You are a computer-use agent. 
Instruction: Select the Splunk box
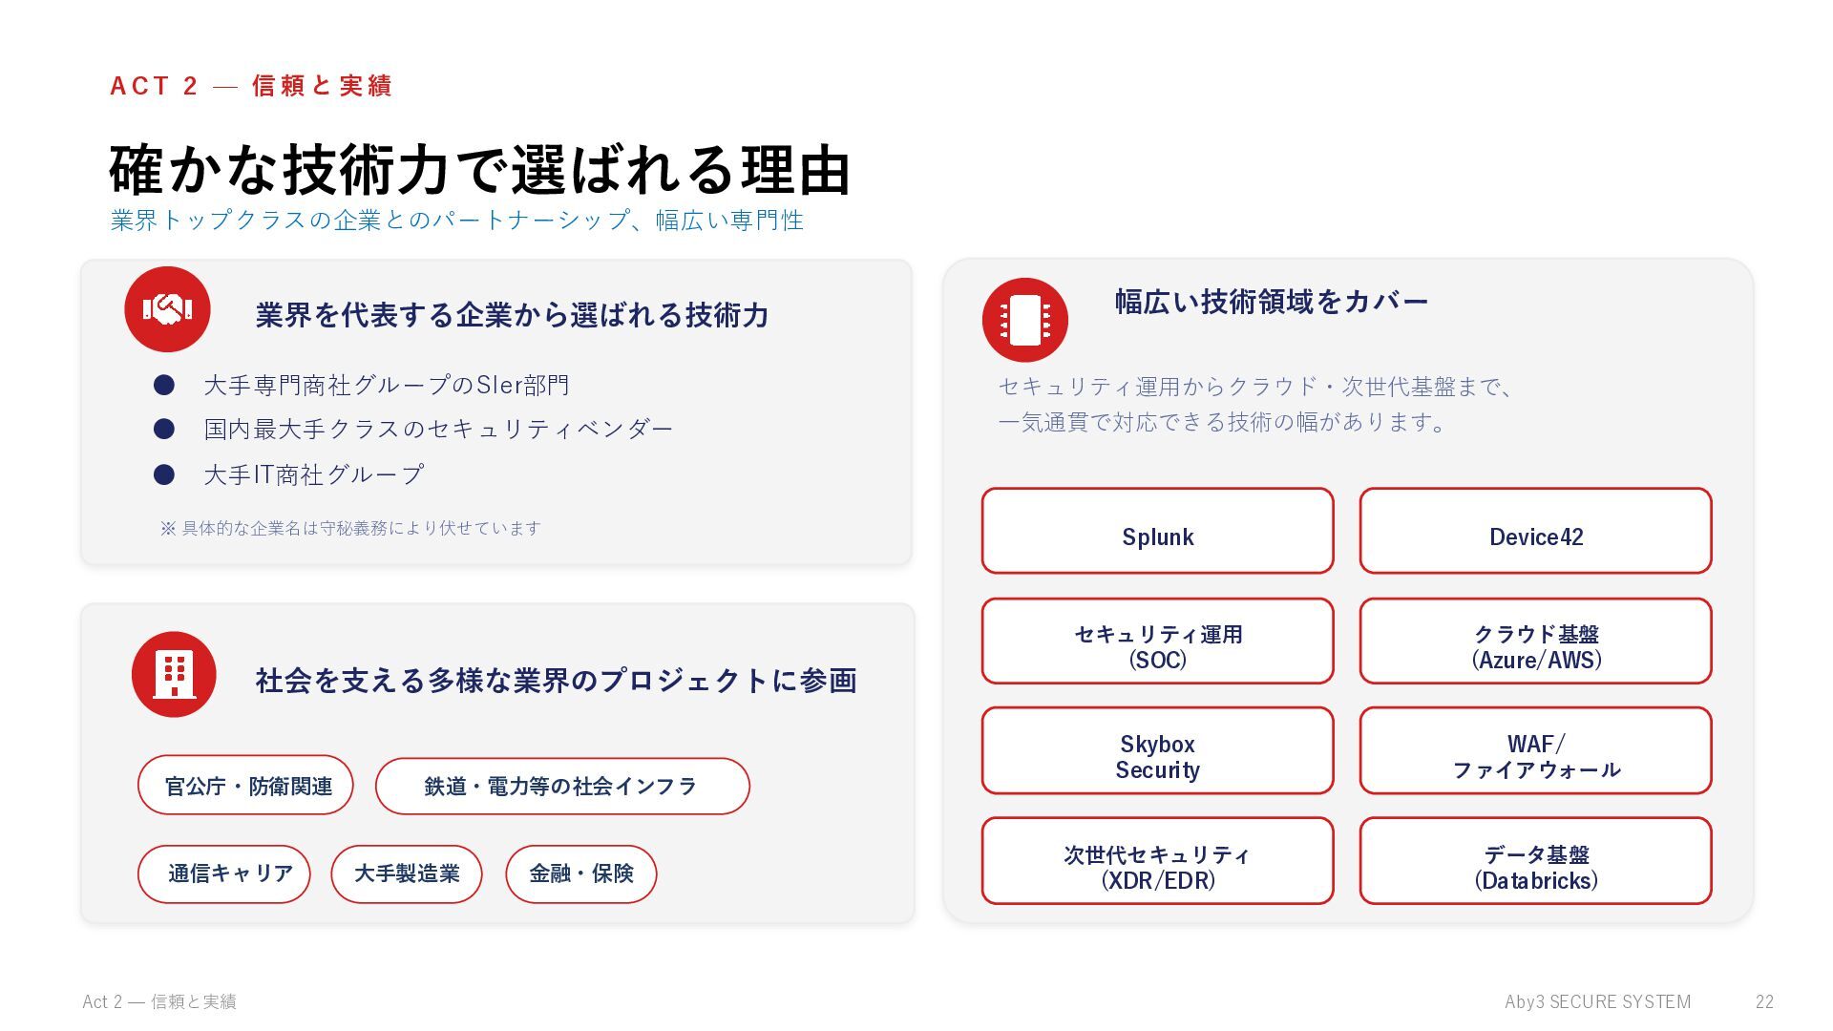(x=1157, y=531)
